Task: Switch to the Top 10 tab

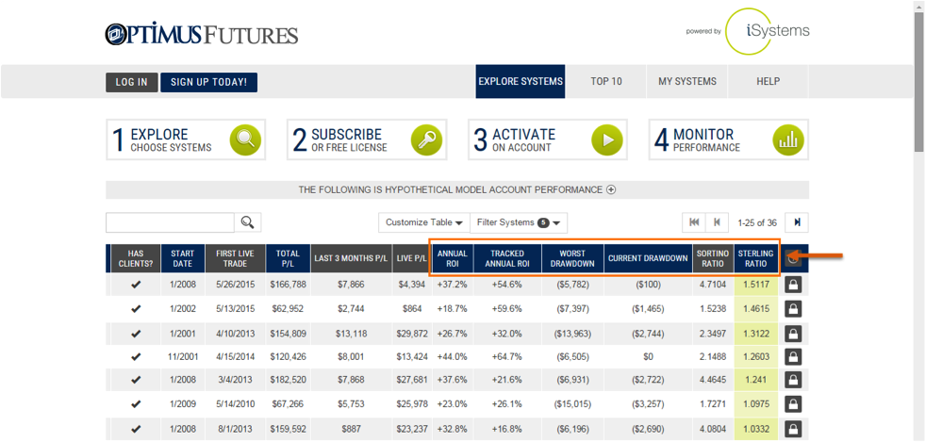Action: pyautogui.click(x=606, y=82)
